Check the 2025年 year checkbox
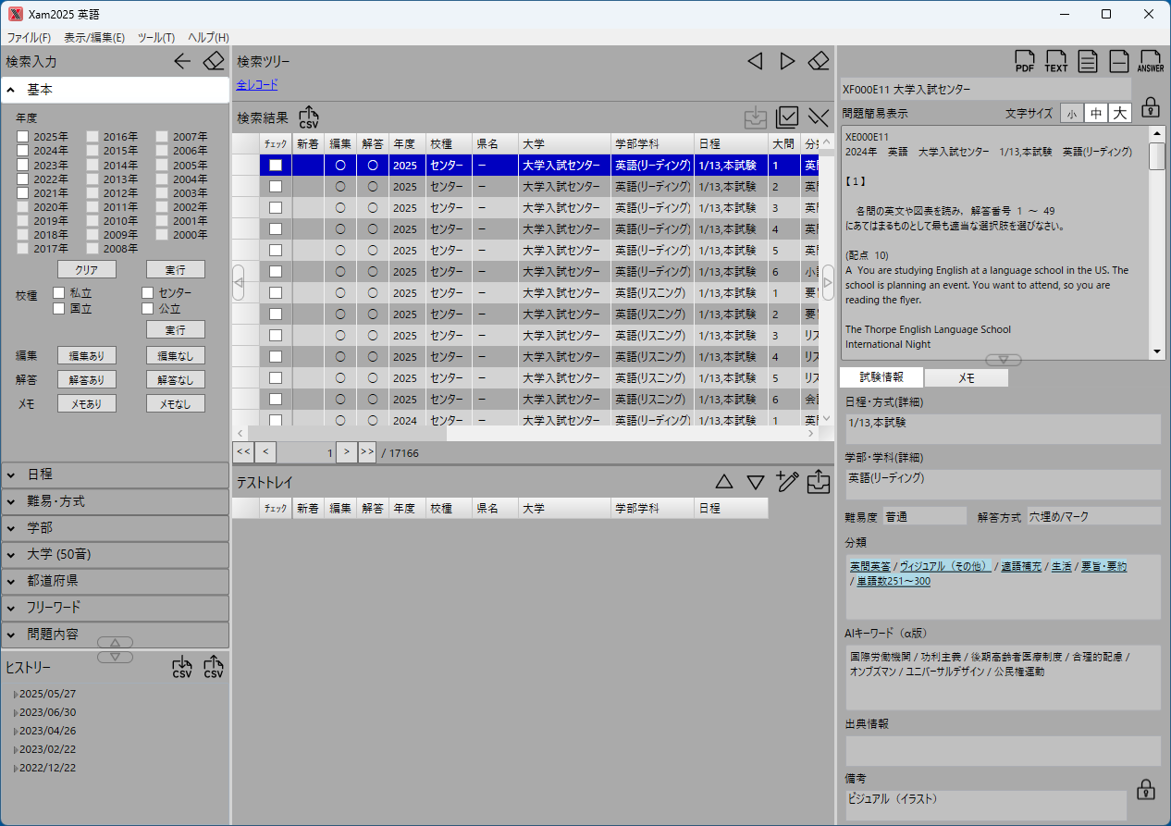Viewport: 1171px width, 826px height. tap(22, 137)
